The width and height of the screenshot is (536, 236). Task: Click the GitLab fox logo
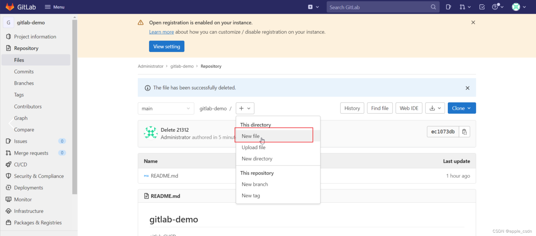tap(10, 7)
